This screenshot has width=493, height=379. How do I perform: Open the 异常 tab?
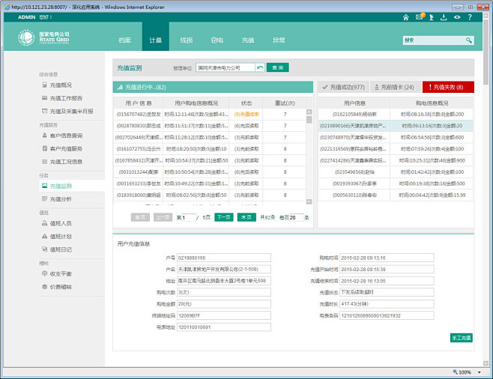pos(279,40)
